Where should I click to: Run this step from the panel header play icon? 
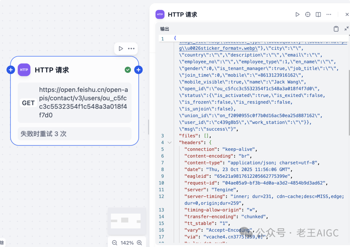pos(297,15)
